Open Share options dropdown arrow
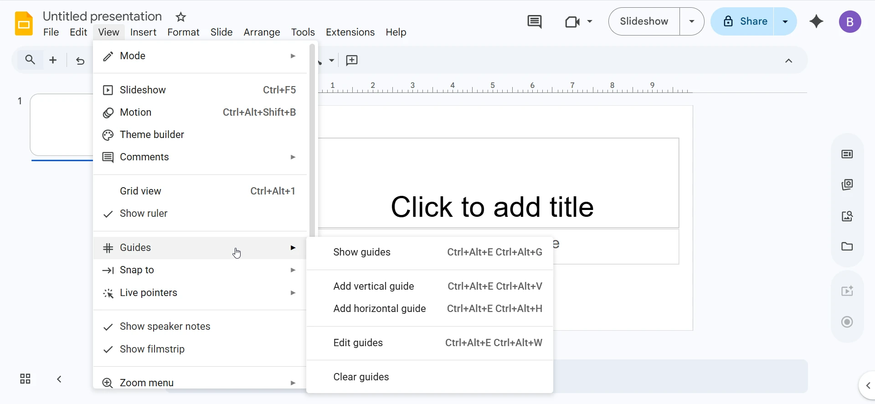 click(x=785, y=21)
